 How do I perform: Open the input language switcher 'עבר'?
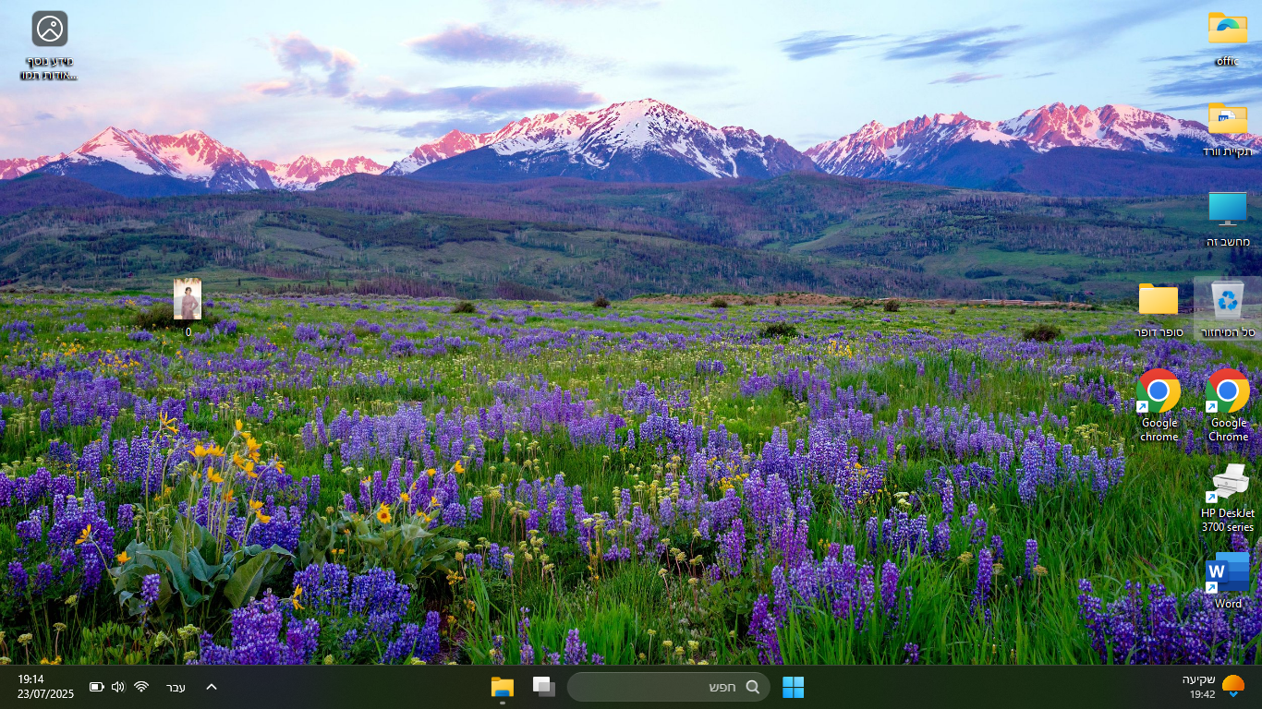tap(176, 687)
